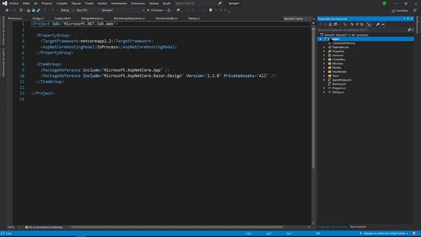Click the Solution Explorer search magnifier icon
This screenshot has width=421, height=237.
pyautogui.click(x=409, y=30)
